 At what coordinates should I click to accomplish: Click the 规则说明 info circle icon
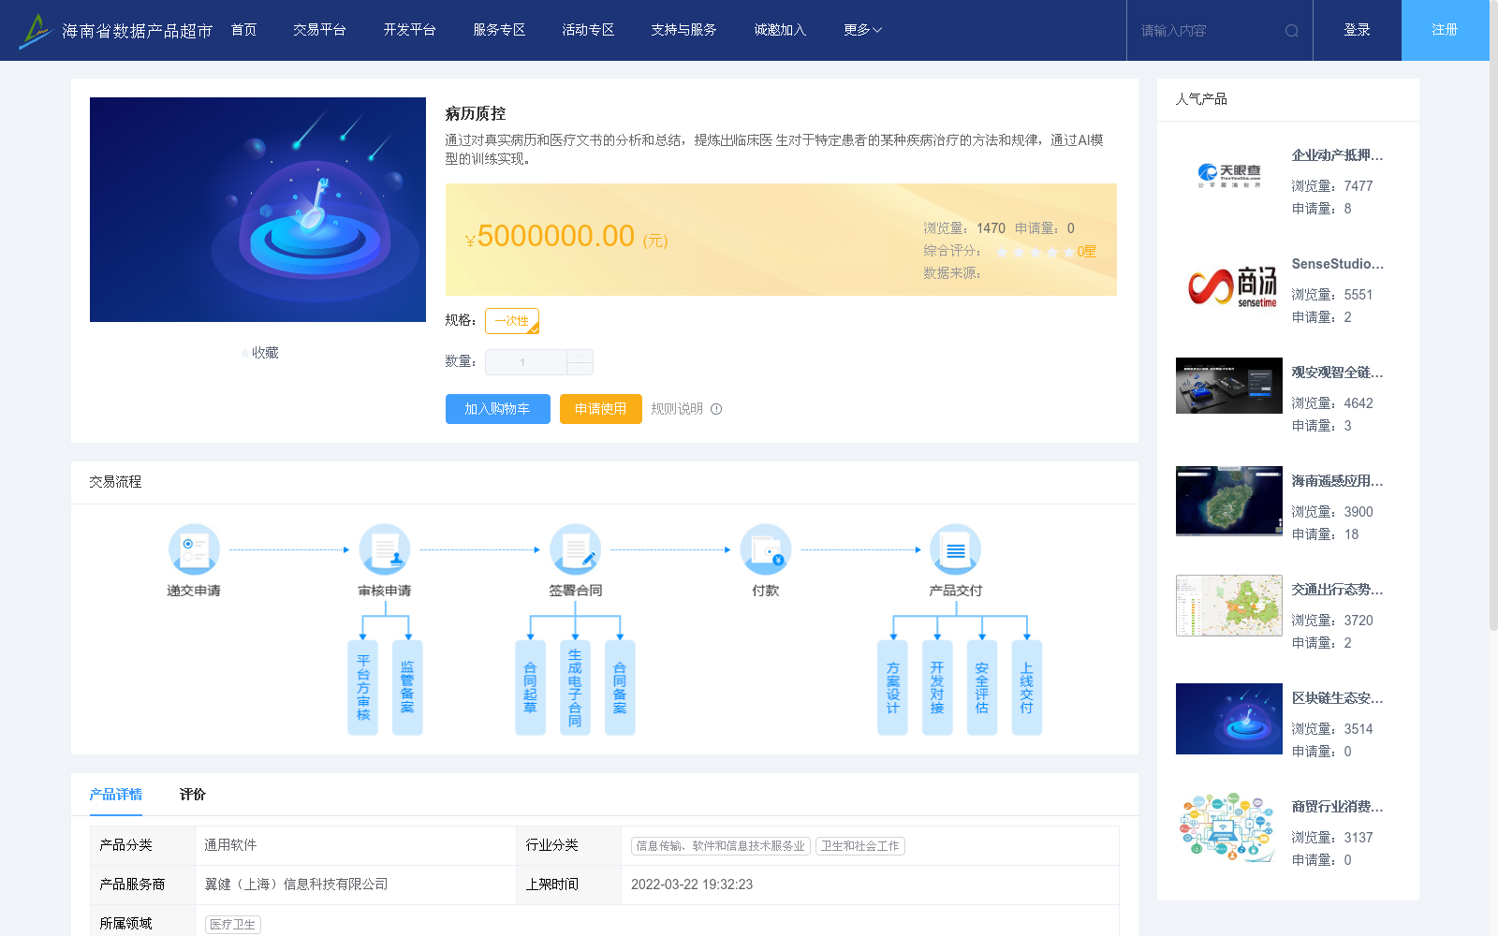click(716, 409)
